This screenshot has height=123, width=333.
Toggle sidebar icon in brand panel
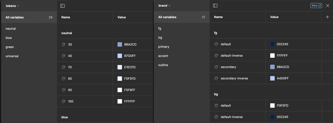[x=215, y=6]
